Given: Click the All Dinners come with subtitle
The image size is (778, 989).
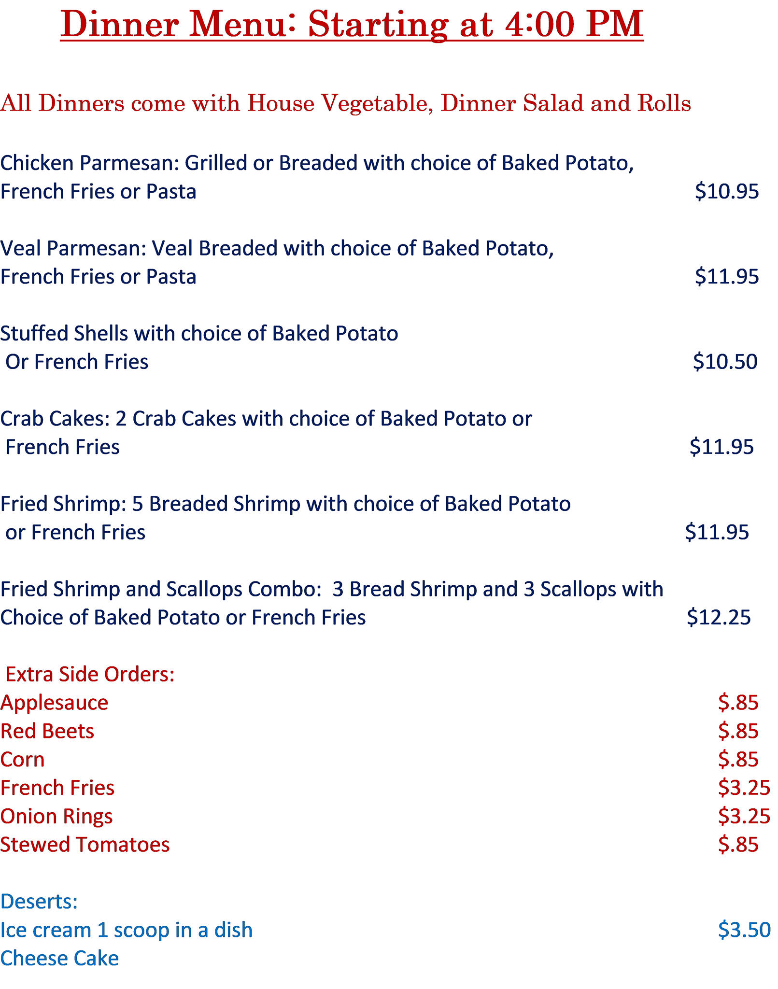Looking at the screenshot, I should coord(345,104).
